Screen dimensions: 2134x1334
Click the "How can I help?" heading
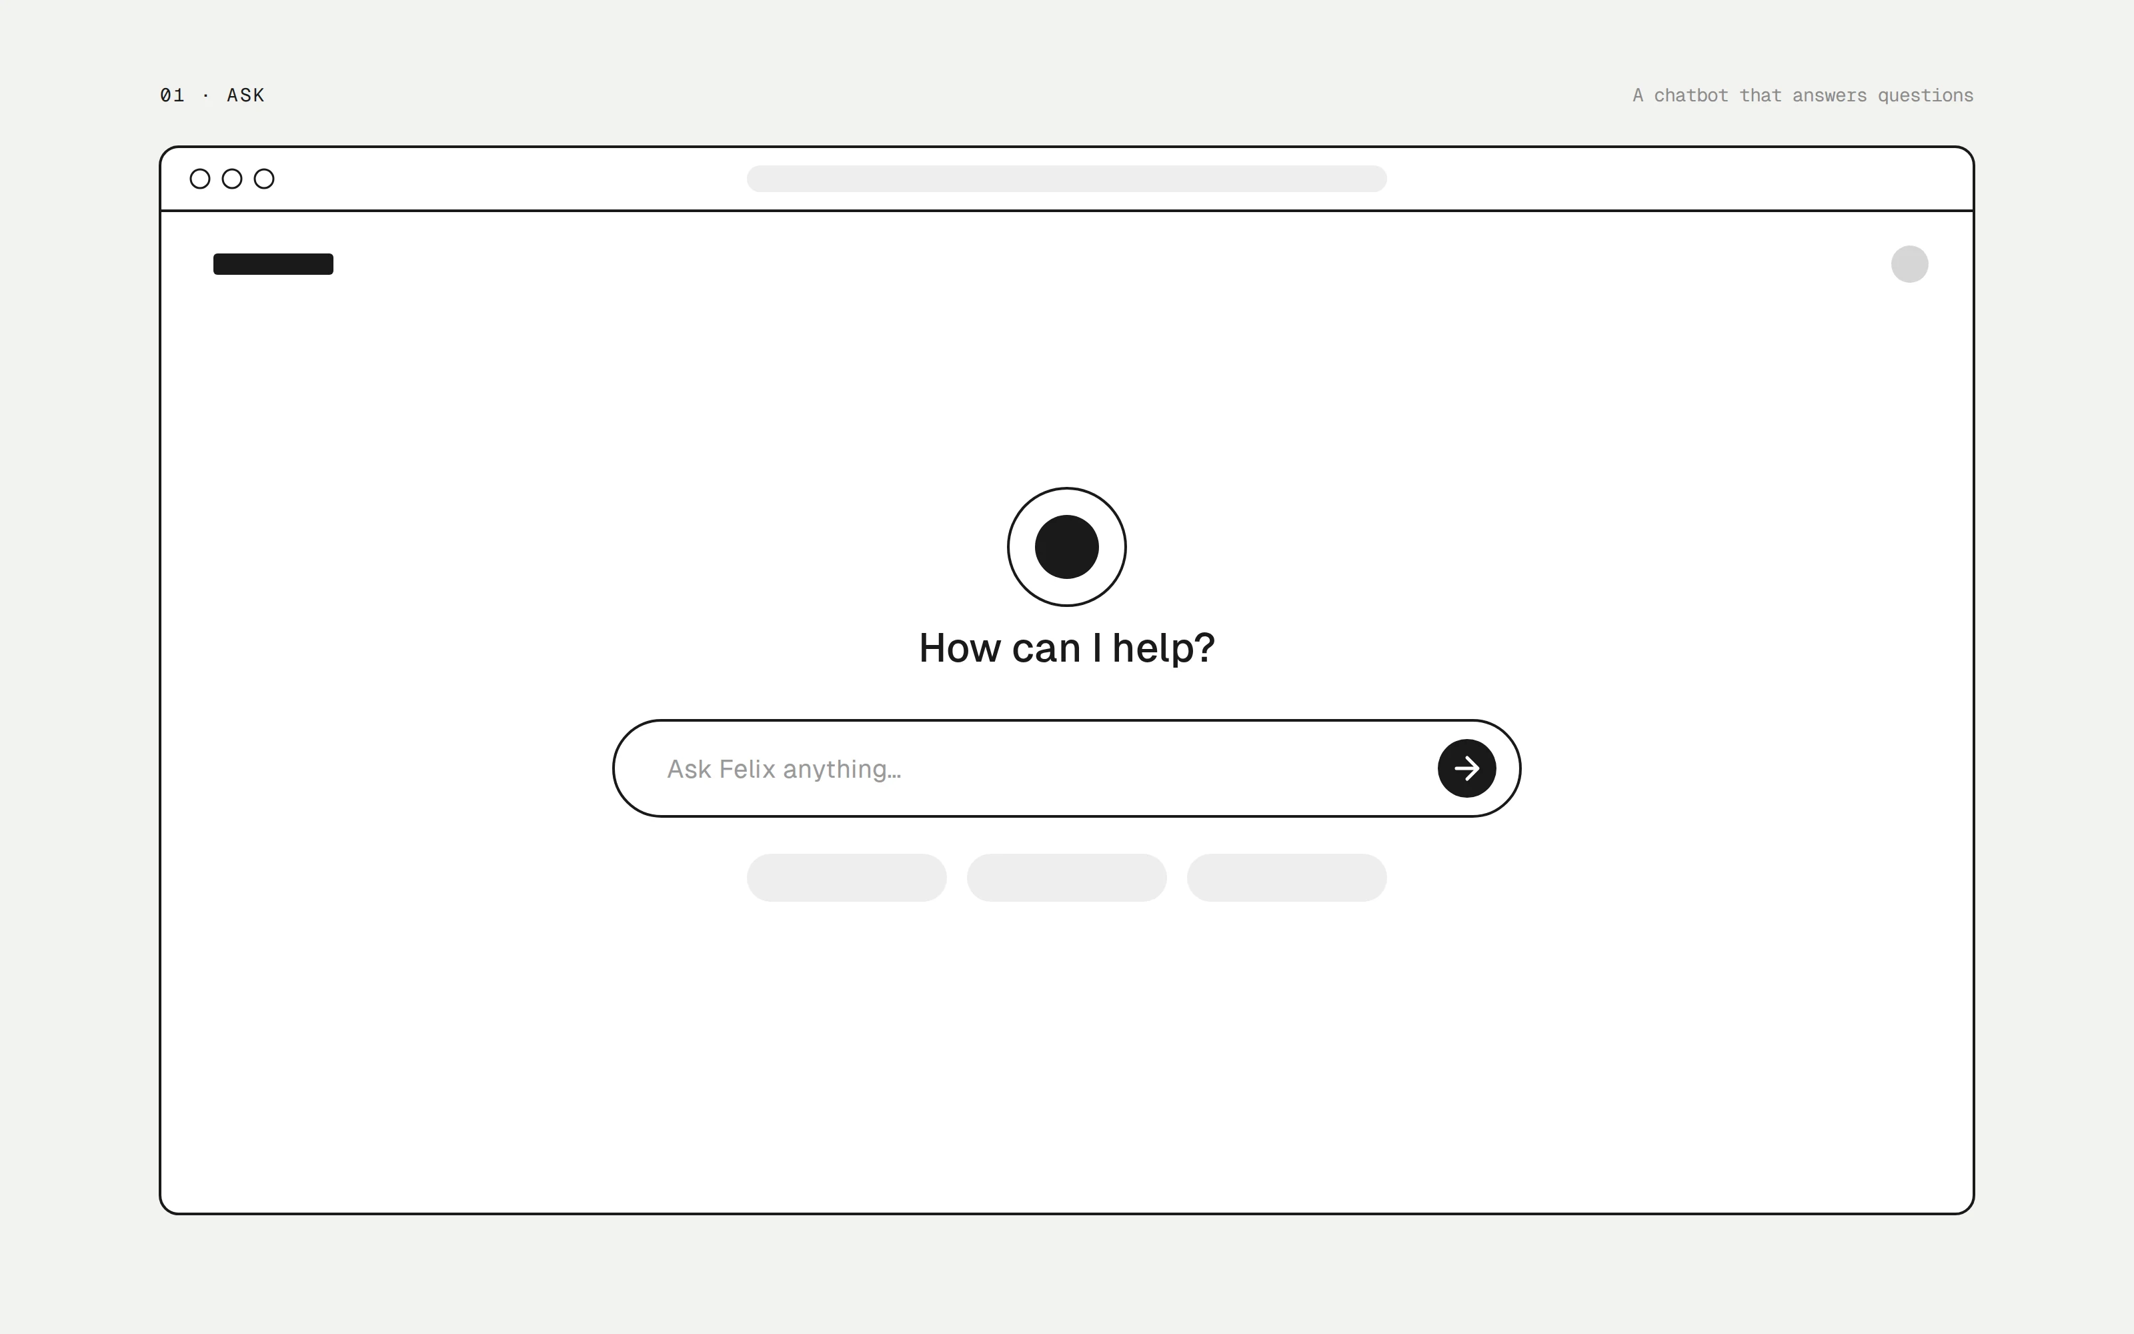[1067, 648]
